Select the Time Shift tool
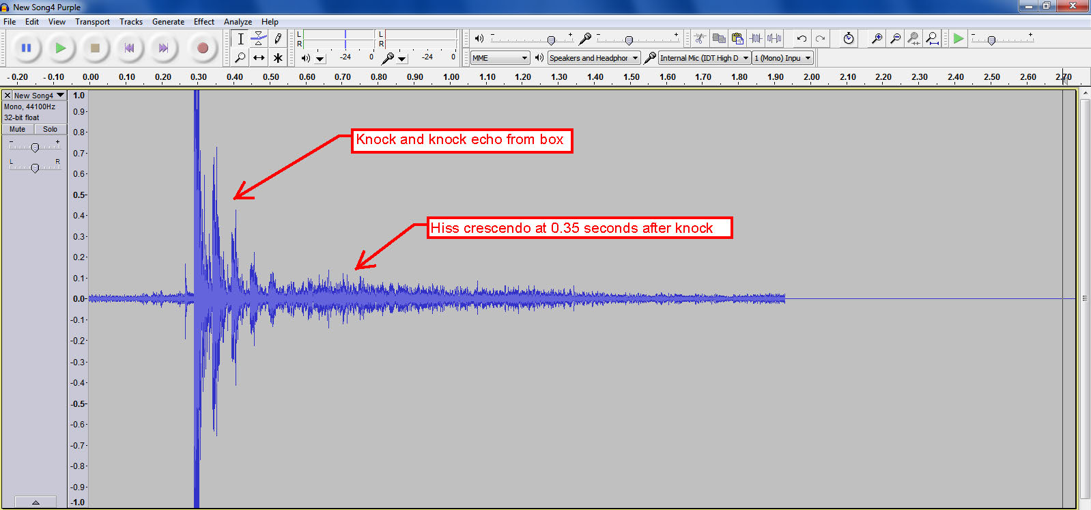This screenshot has width=1091, height=510. pyautogui.click(x=259, y=58)
